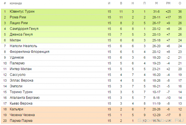Open the Наполи Неаполь team entry

(x=23, y=46)
